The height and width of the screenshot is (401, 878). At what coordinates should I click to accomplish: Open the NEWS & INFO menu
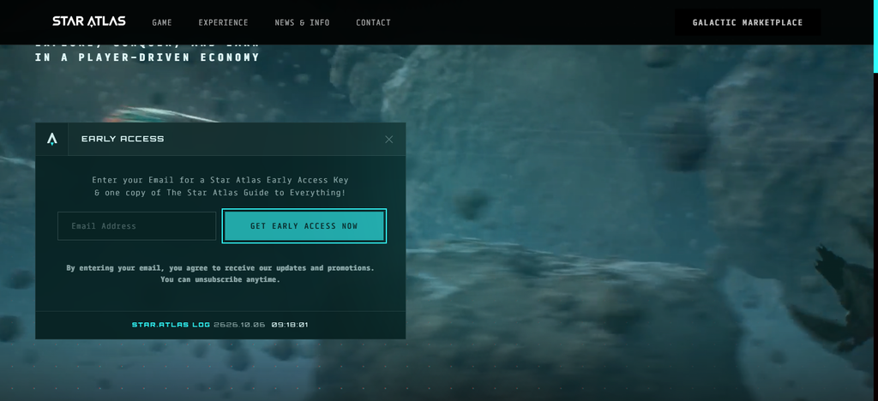point(302,22)
